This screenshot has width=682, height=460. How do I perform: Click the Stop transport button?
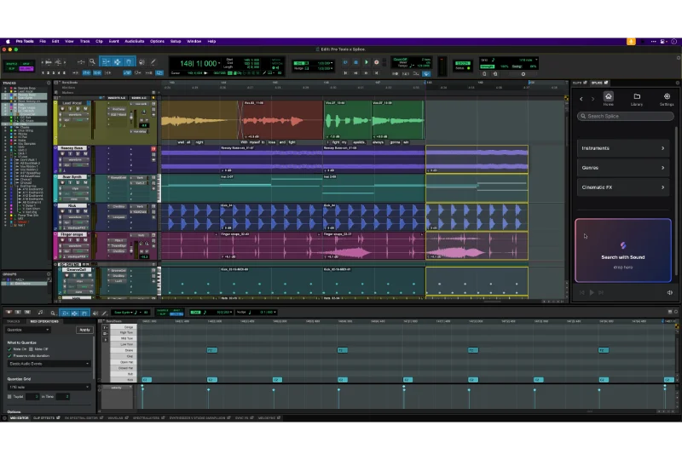tap(355, 62)
